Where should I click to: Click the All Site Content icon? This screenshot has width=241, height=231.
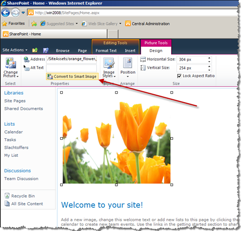[x=7, y=203]
